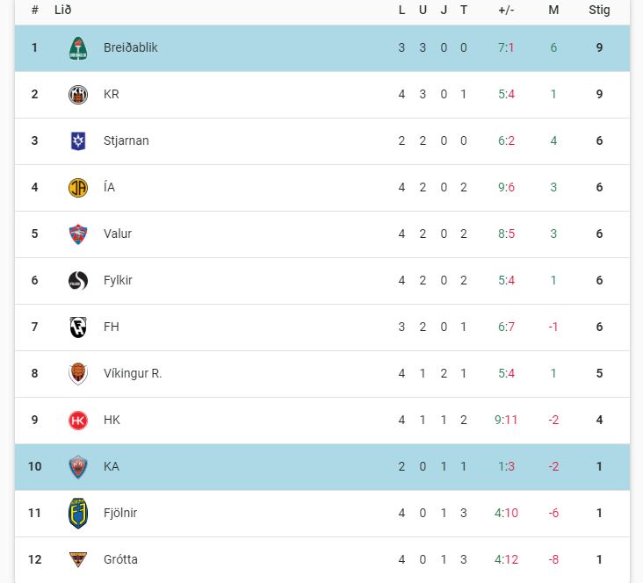The height and width of the screenshot is (583, 643).
Task: Click the ÍA yellow club badge
Action: pyautogui.click(x=78, y=188)
